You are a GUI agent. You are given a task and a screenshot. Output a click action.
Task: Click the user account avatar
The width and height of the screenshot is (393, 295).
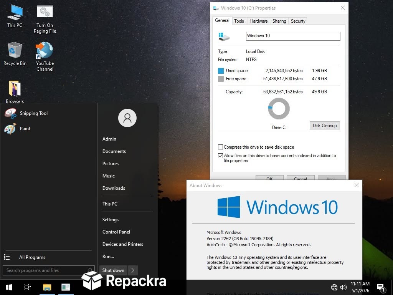tap(127, 118)
